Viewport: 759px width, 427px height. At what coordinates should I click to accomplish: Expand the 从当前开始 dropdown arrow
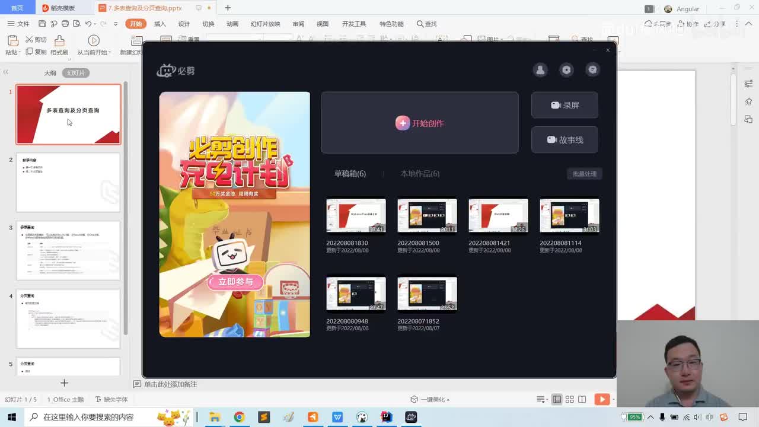coord(110,52)
